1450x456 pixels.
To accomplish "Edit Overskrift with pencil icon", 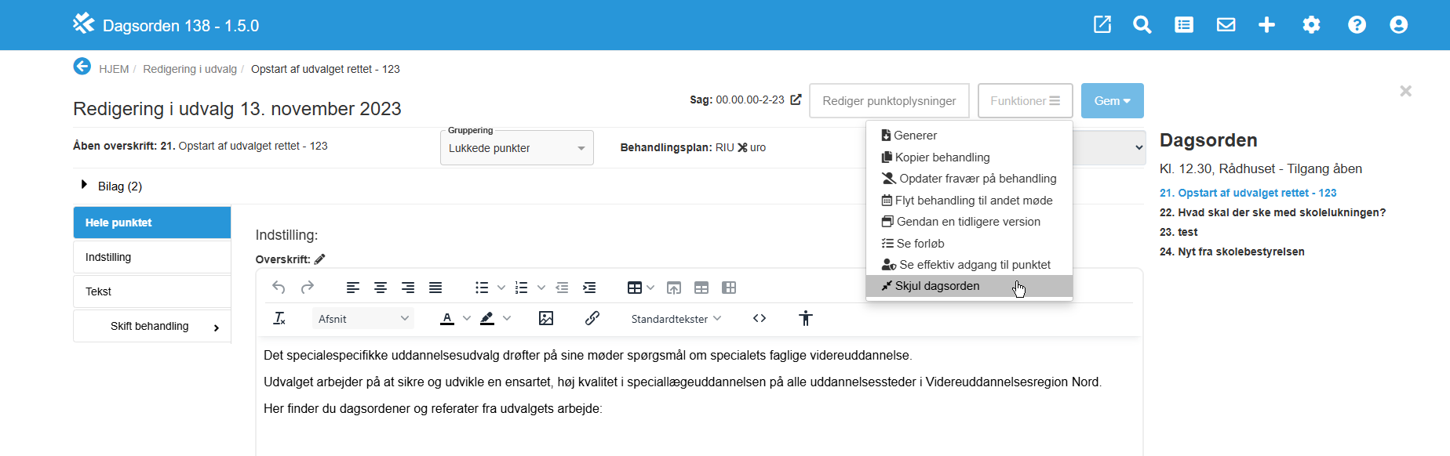I will tap(320, 259).
